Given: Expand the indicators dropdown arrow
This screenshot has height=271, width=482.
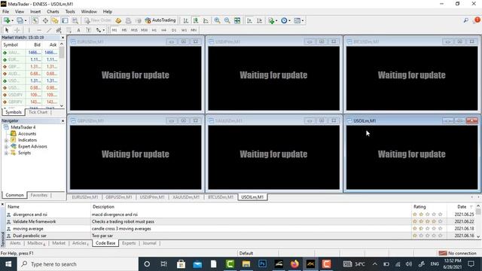Looking at the screenshot, I should click(x=276, y=20).
